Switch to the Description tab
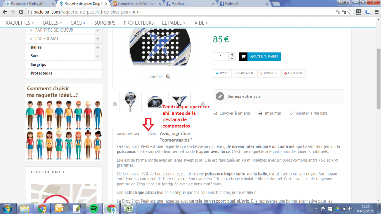 (128, 134)
